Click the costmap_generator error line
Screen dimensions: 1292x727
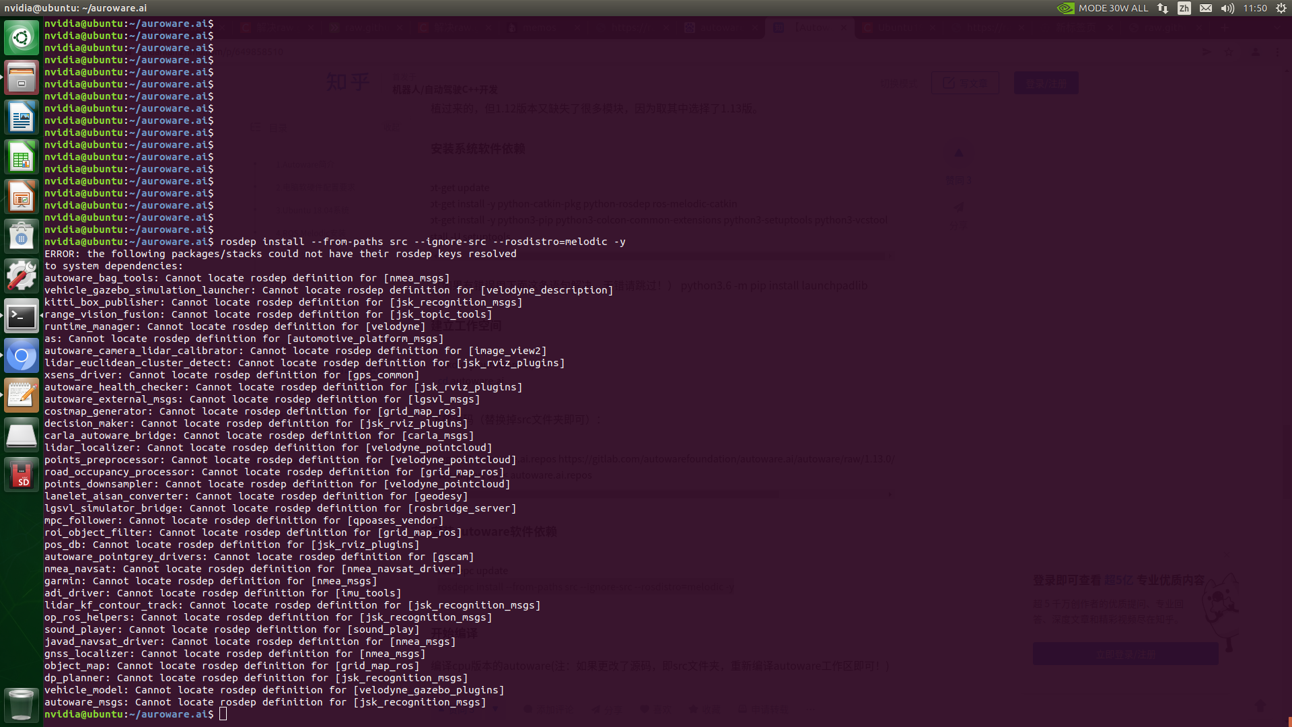coord(253,411)
